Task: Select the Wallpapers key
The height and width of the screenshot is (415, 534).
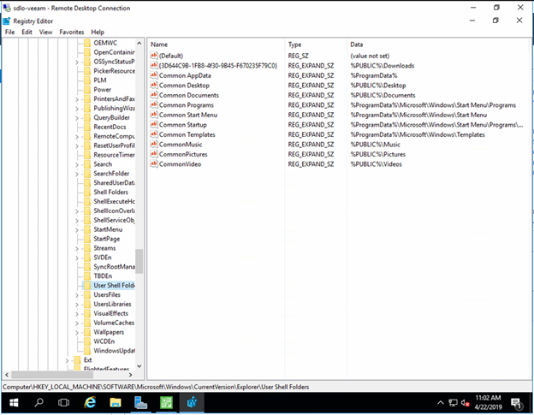Action: pos(109,332)
